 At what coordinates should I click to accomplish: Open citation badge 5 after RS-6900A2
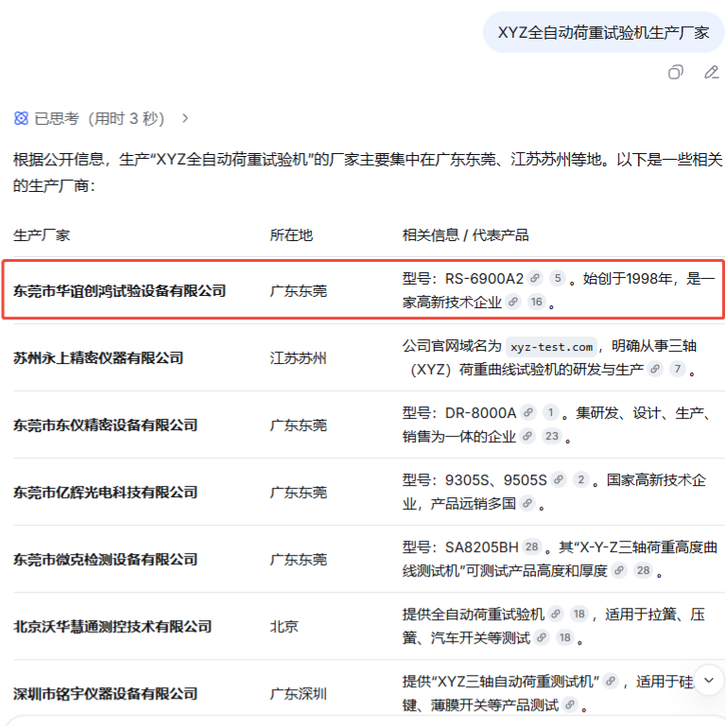558,278
